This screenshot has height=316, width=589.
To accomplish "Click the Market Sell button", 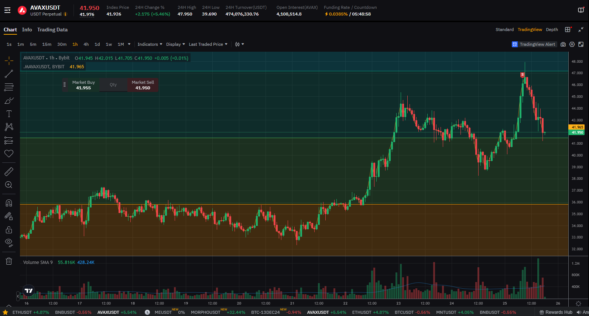I will [143, 85].
